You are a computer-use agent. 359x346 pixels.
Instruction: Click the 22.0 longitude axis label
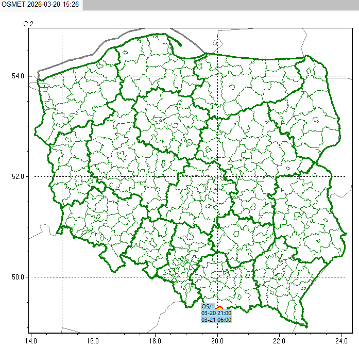(x=279, y=340)
